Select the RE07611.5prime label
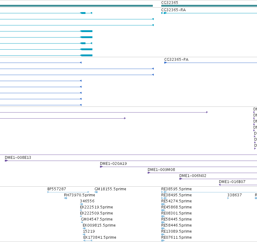The image size is (257, 242). click(176, 237)
